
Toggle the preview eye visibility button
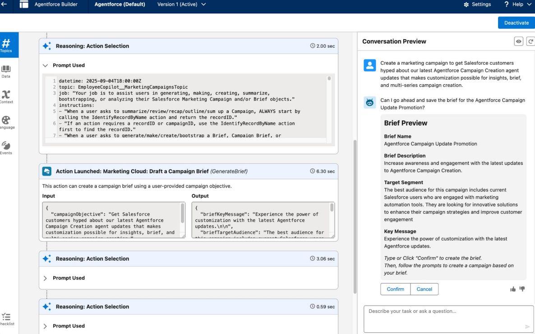click(x=519, y=41)
